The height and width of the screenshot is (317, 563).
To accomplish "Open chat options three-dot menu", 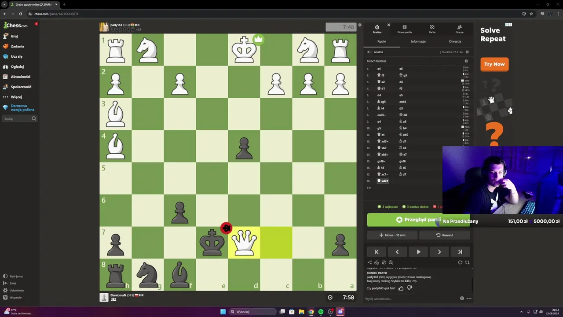I will pos(469,299).
